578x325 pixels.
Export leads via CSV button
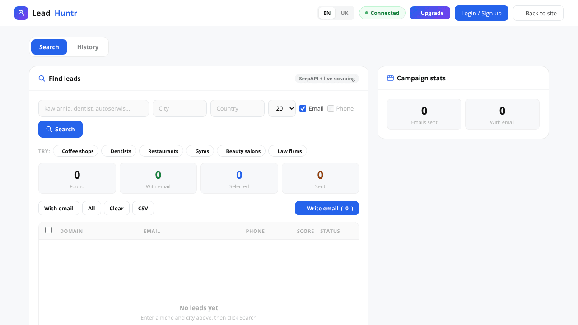pyautogui.click(x=143, y=208)
